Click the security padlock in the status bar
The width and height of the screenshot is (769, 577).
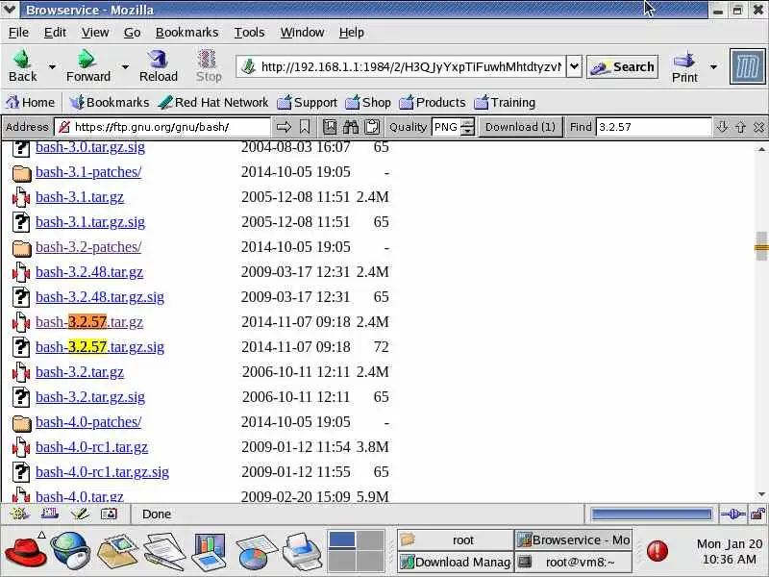point(758,514)
